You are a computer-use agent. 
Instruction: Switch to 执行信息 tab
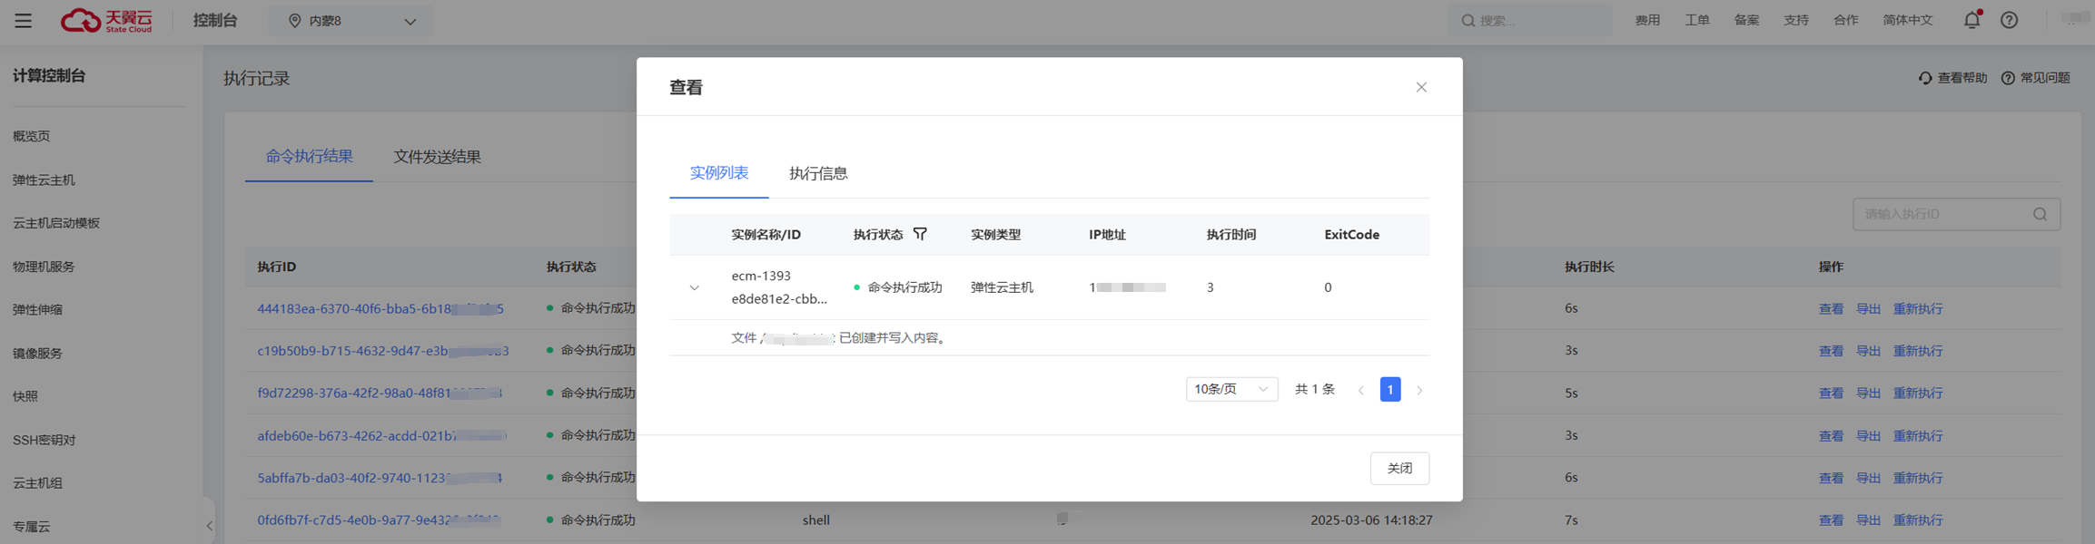coord(818,173)
